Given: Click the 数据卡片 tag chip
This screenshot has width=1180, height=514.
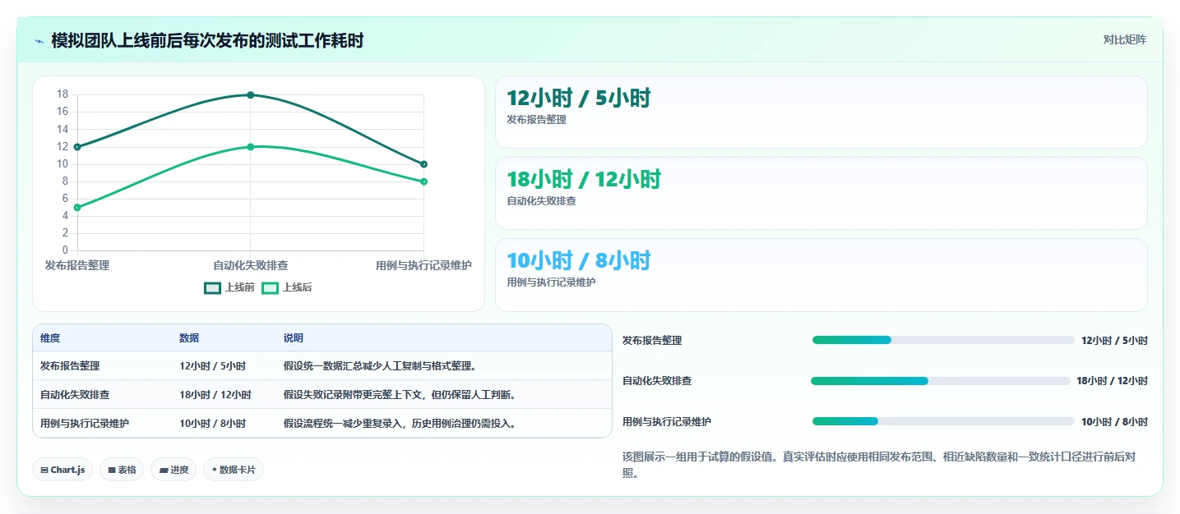Looking at the screenshot, I should point(234,470).
